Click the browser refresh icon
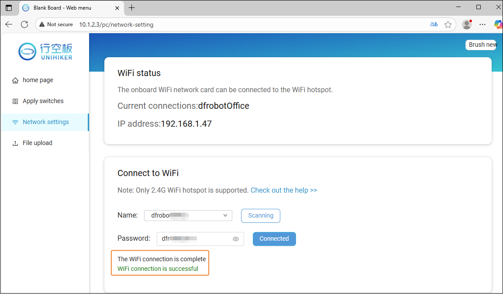503x294 pixels. click(x=24, y=24)
